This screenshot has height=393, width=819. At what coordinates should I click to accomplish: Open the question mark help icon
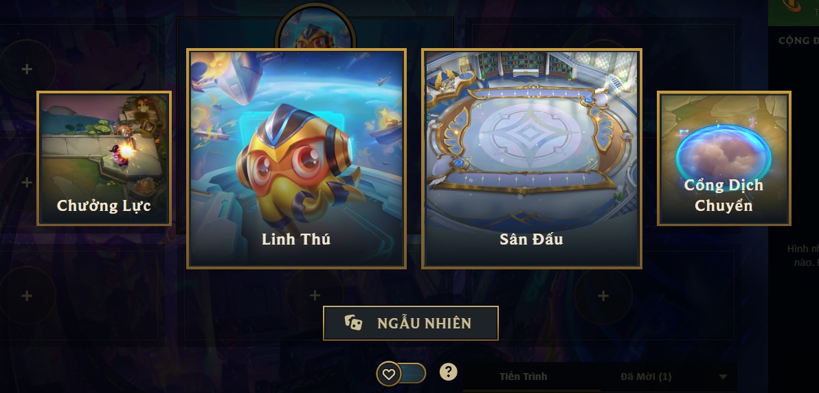tap(448, 372)
